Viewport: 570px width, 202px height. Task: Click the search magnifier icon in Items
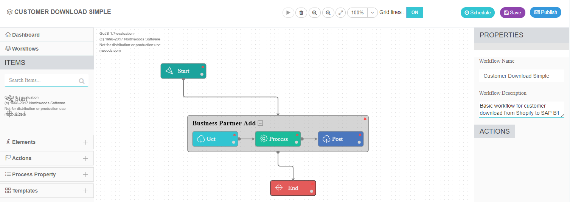pyautogui.click(x=82, y=81)
